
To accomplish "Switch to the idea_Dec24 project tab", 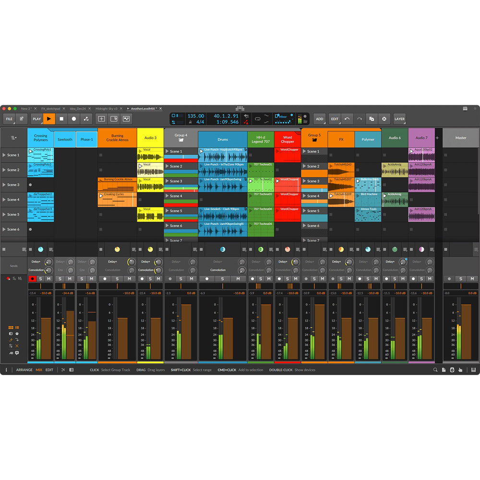I will click(x=78, y=108).
